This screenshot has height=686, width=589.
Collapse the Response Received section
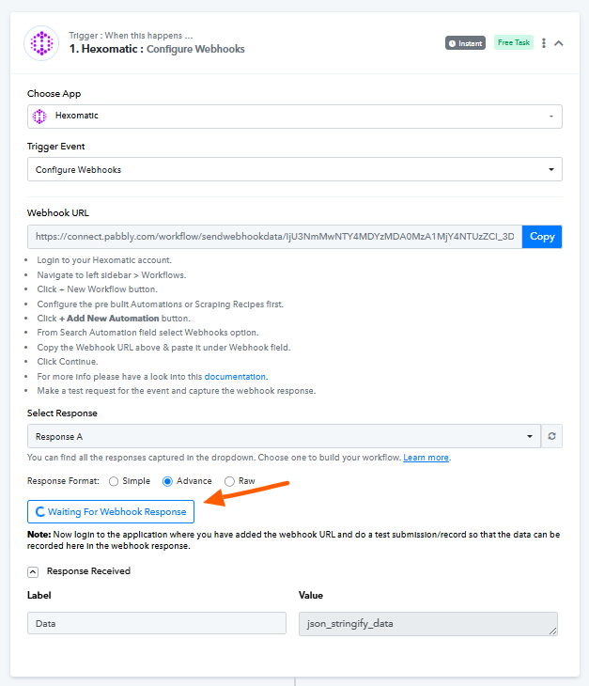tap(33, 570)
